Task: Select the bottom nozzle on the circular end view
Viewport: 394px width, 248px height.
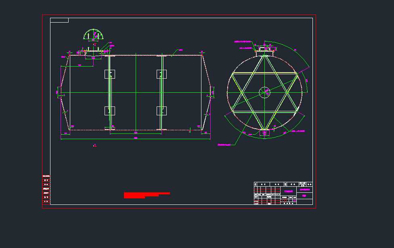Action: click(x=264, y=132)
